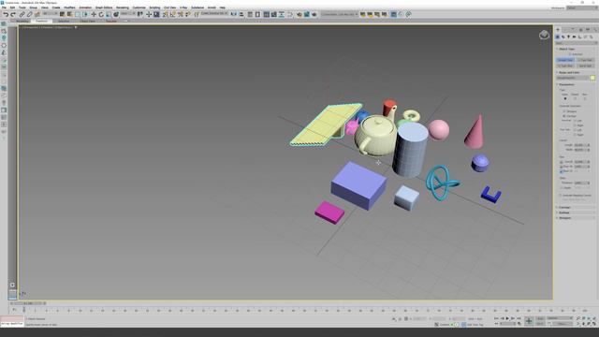The height and width of the screenshot is (337, 599).
Task: Open the named selection sets dropdown
Action: pos(214,14)
